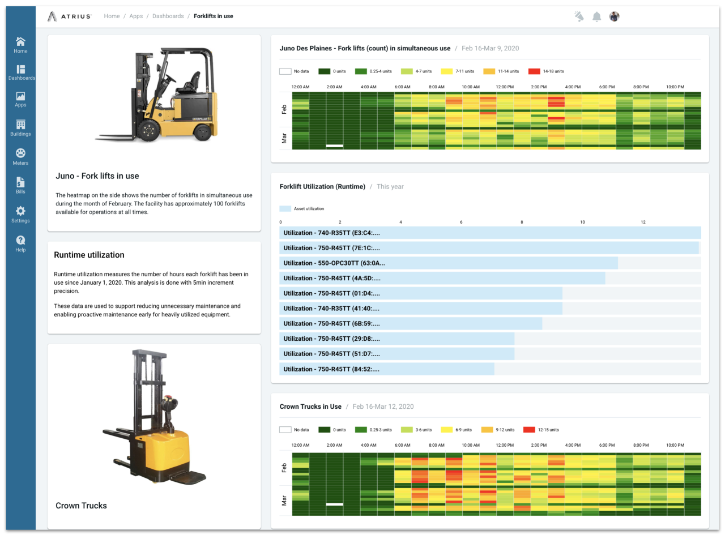
Task: Click the Juno - Fork lifts in use heading
Action: 97,176
